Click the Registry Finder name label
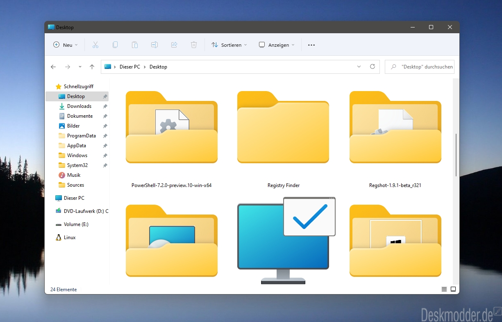The width and height of the screenshot is (502, 322). click(x=284, y=185)
